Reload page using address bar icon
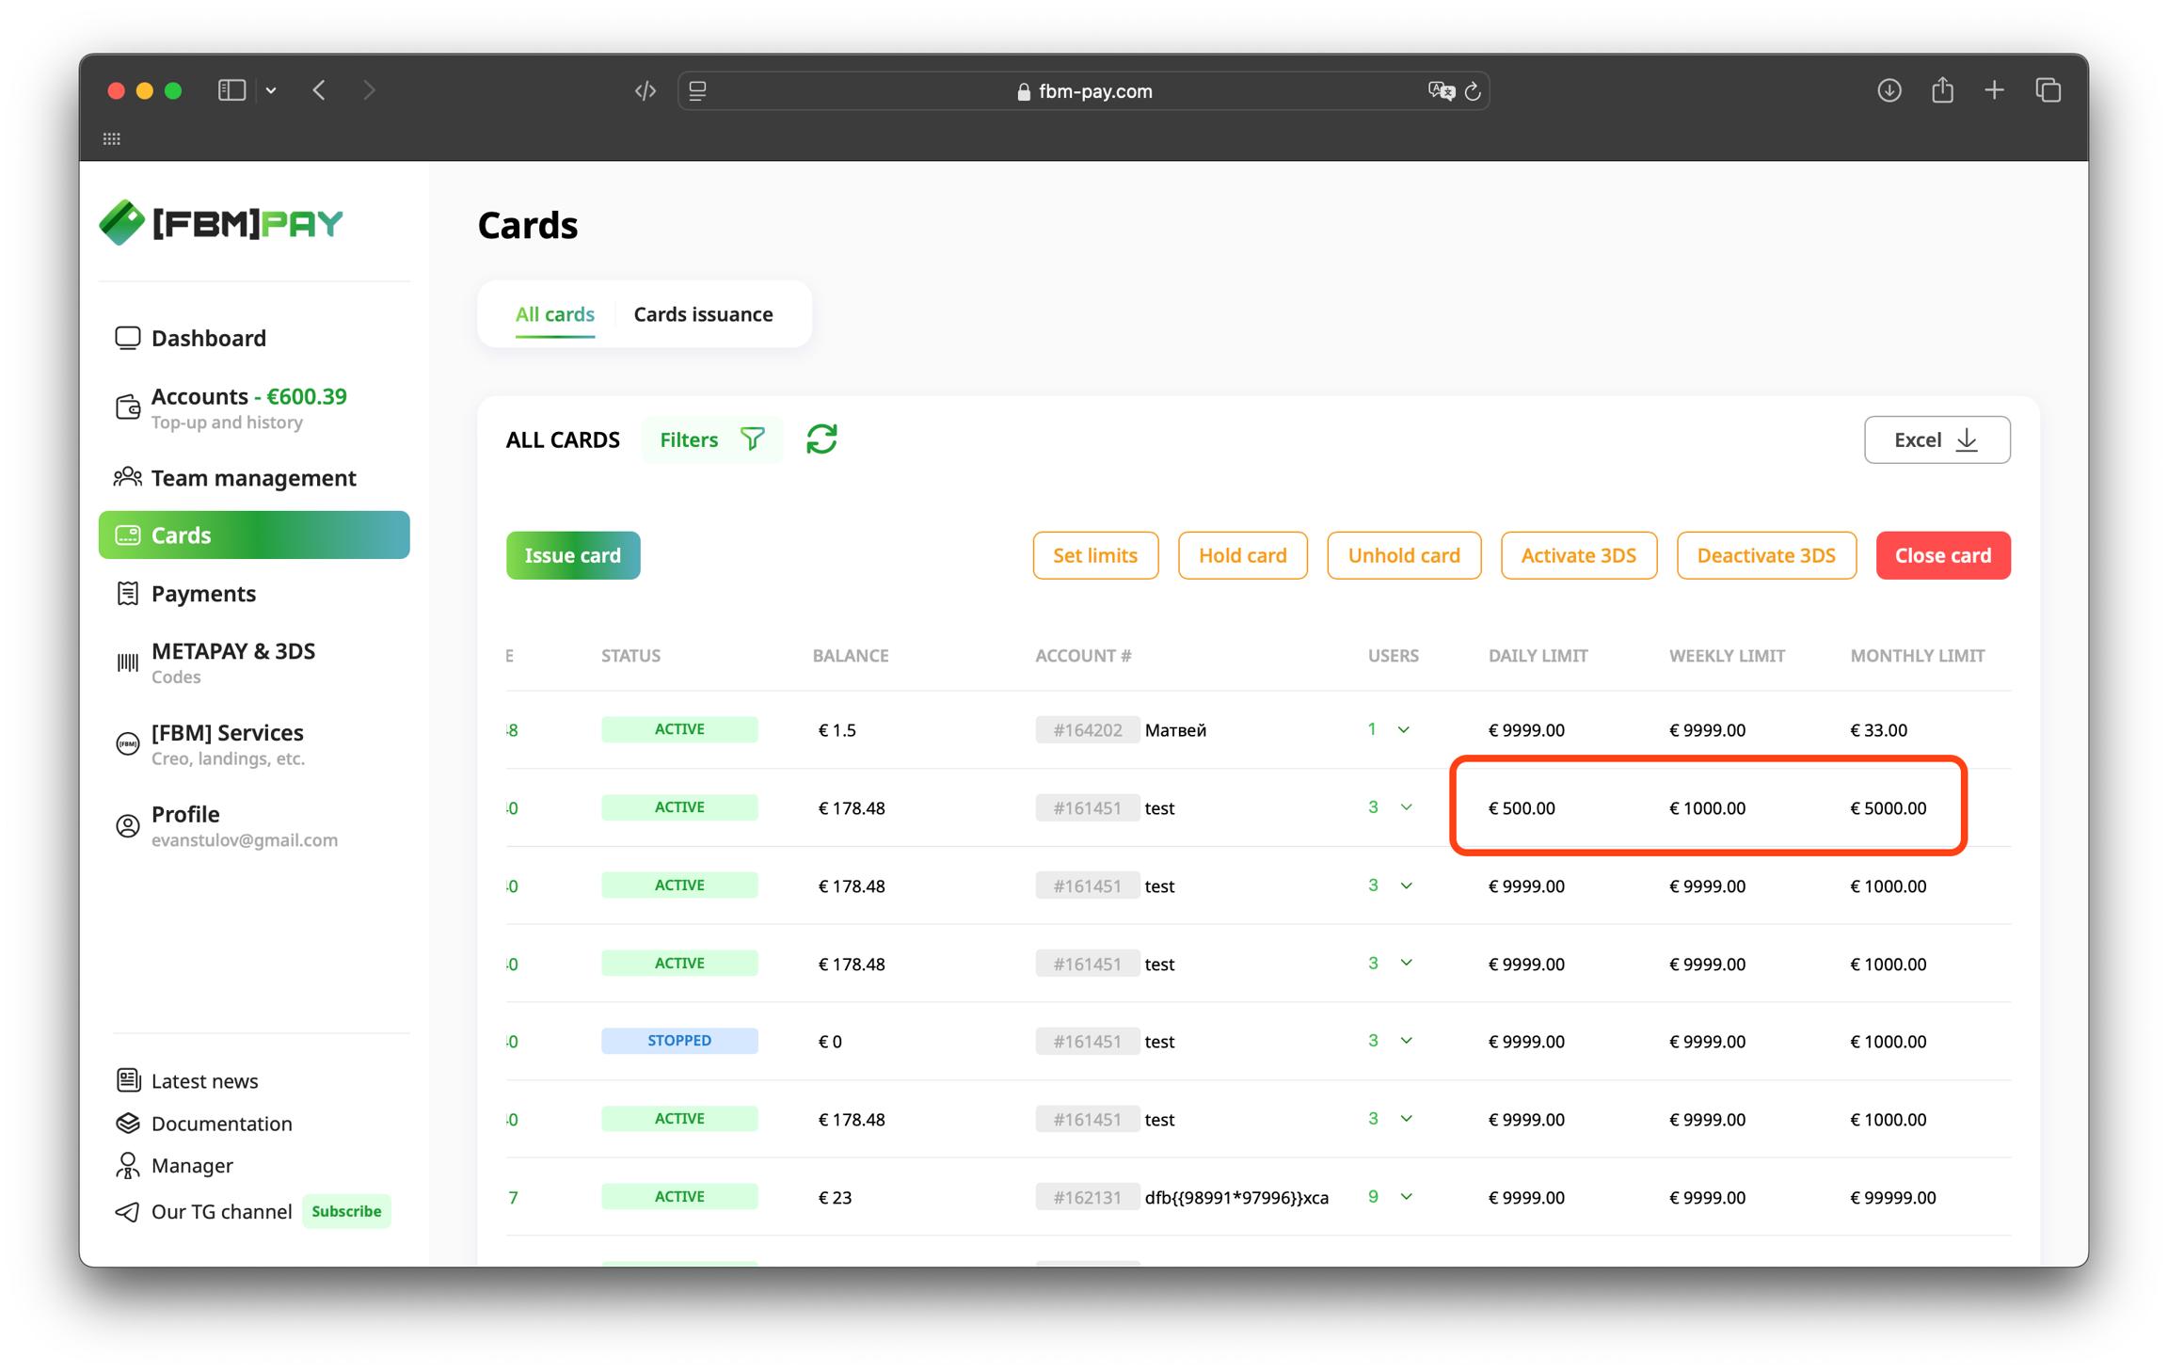 pos(1473,91)
